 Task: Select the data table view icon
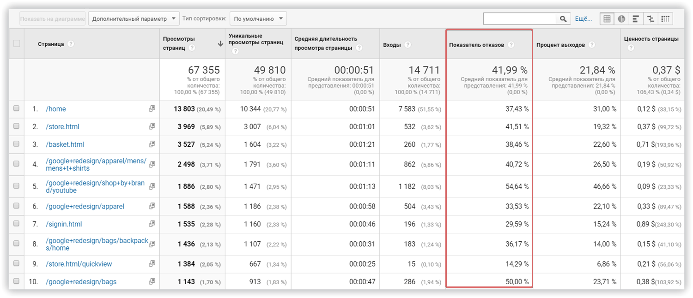click(606, 18)
